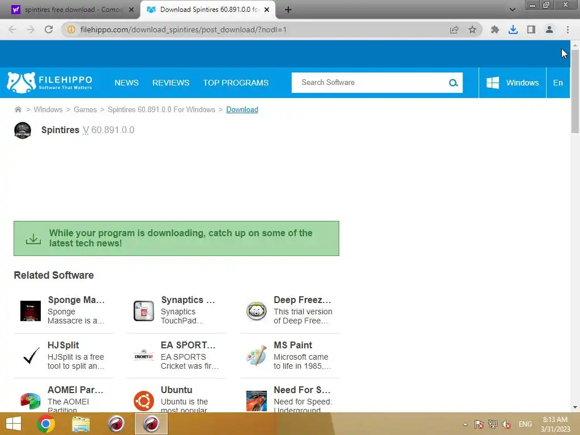This screenshot has width=580, height=435.
Task: Click the breadcrumb home icon
Action: point(18,109)
